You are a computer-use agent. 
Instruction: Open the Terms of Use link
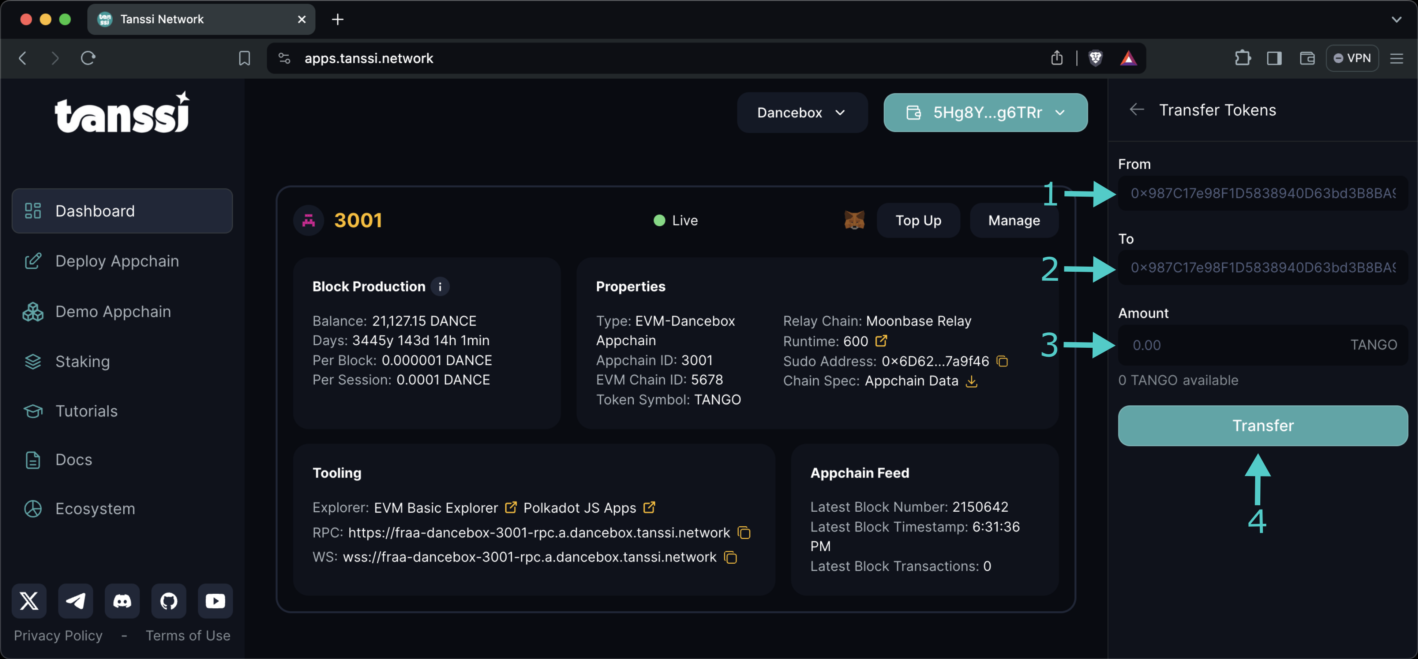188,636
